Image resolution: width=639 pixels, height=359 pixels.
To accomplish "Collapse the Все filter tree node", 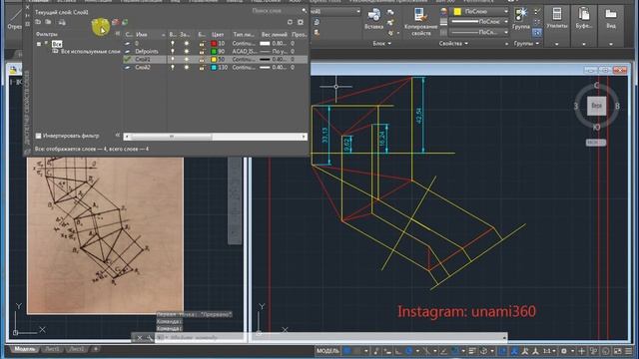I will tap(39, 44).
